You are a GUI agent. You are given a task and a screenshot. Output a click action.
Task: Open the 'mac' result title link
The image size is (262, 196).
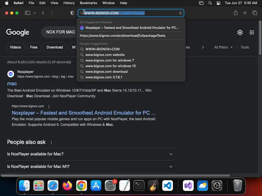(12, 83)
